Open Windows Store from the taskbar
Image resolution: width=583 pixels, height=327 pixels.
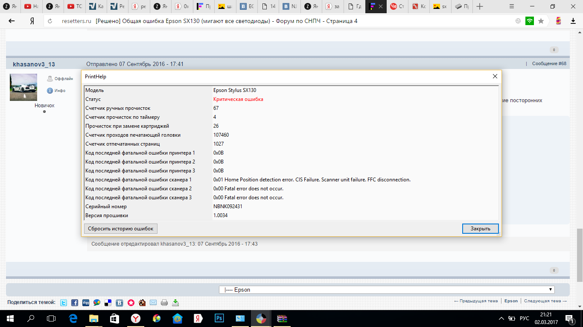114,318
